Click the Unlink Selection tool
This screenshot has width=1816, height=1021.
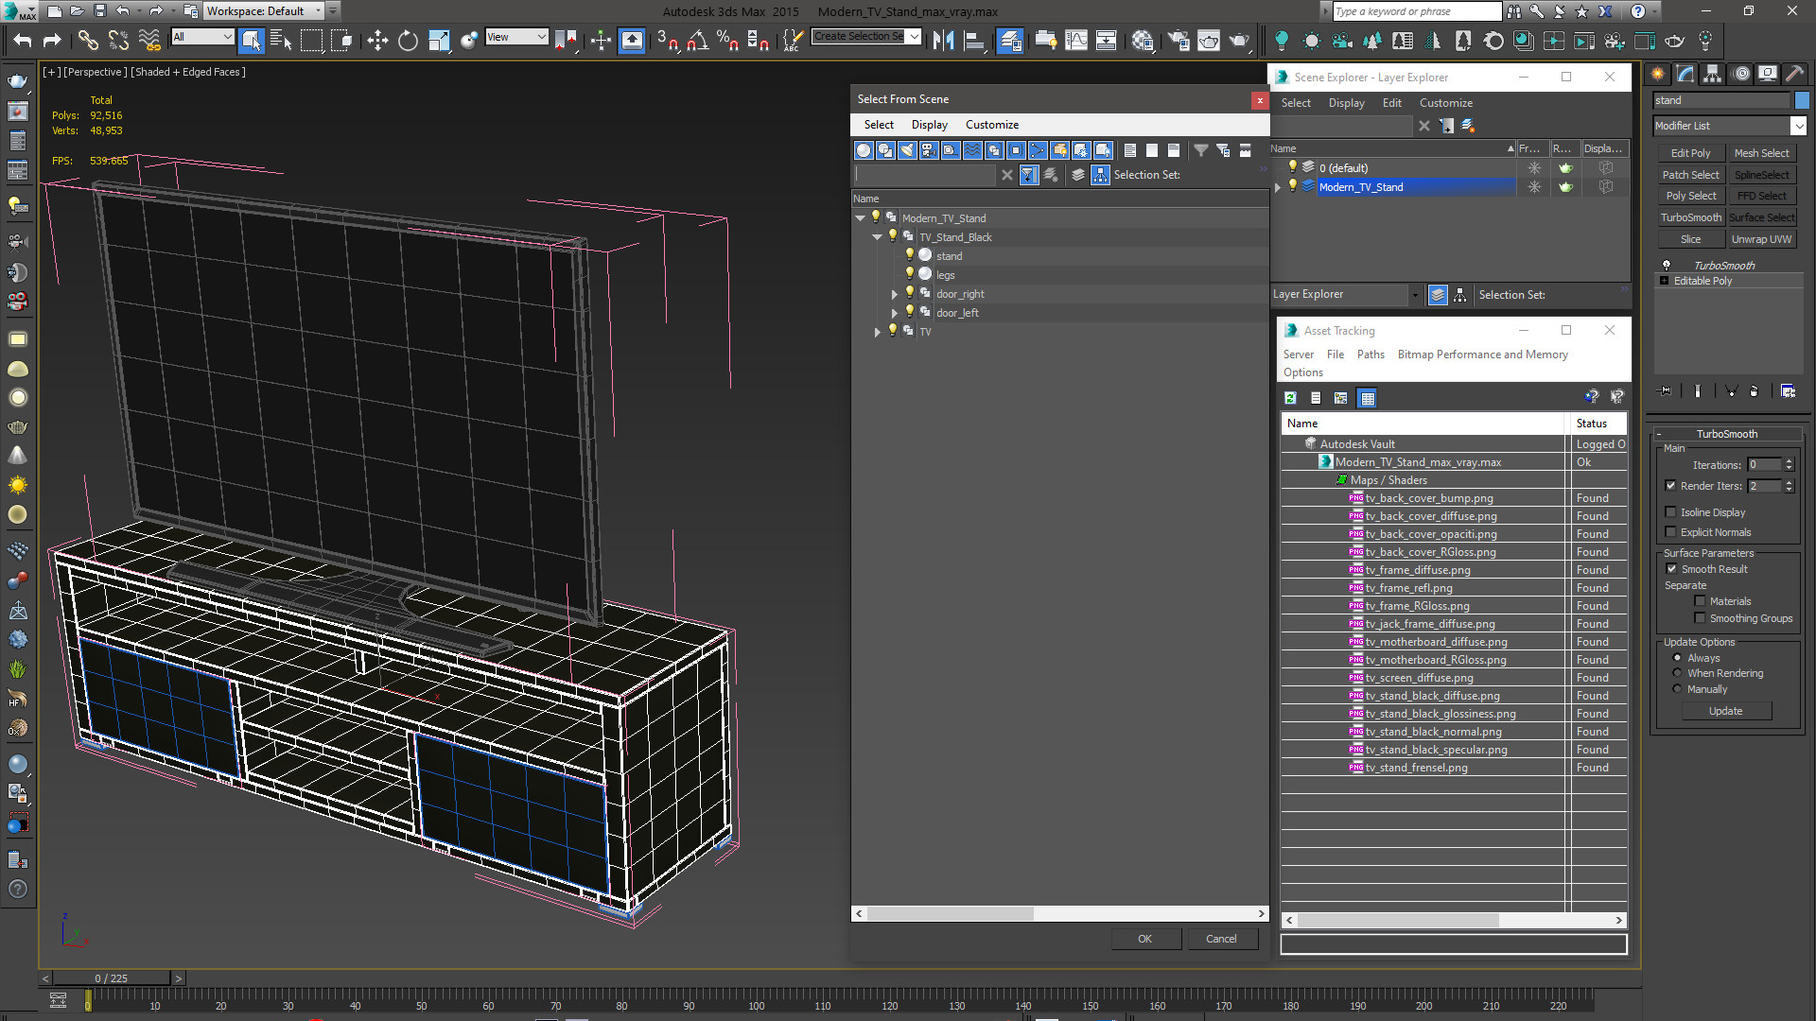118,40
